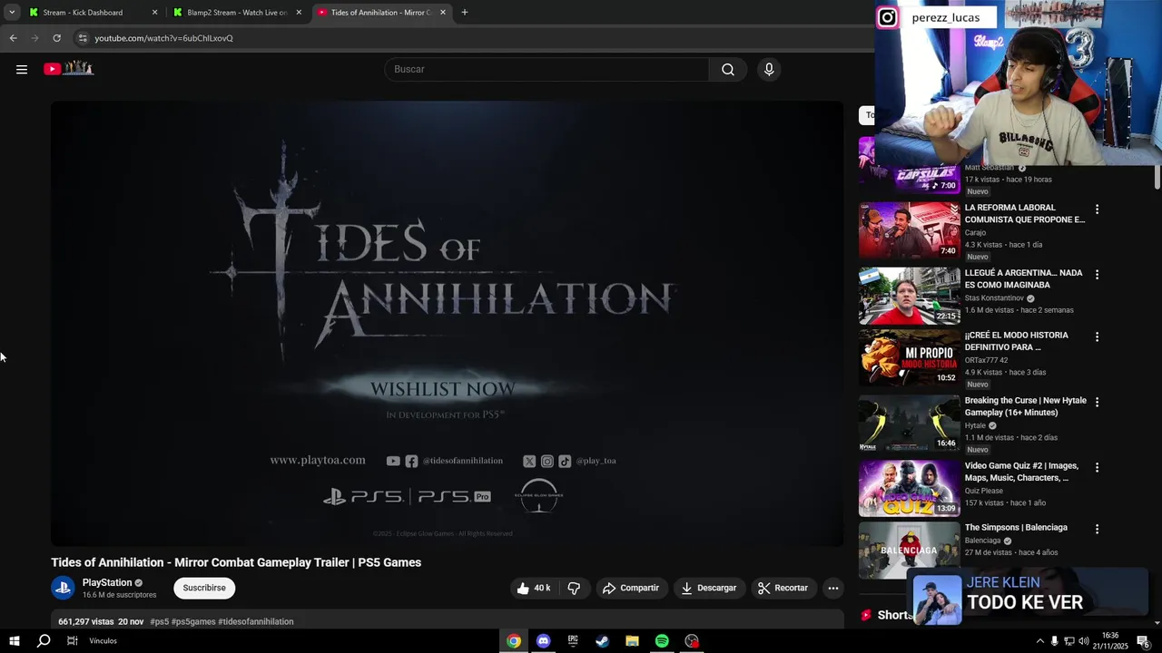Open Windows taskbar search
1162x653 pixels.
click(43, 641)
